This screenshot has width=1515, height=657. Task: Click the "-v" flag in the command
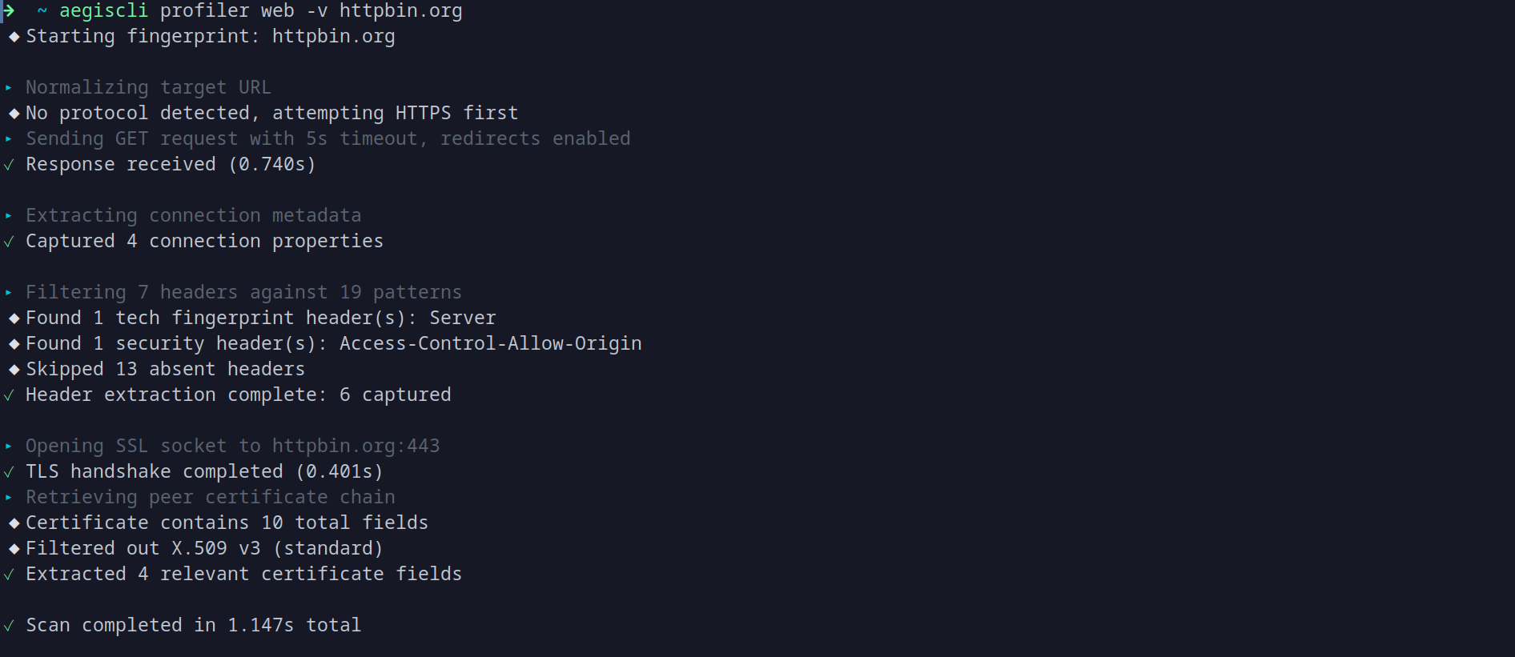coord(317,11)
